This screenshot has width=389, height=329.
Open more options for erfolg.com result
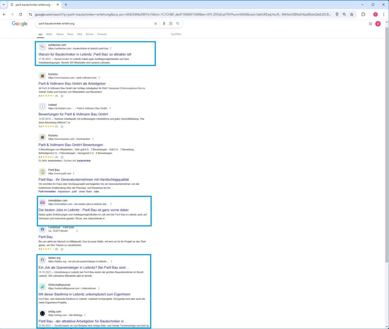point(85,315)
